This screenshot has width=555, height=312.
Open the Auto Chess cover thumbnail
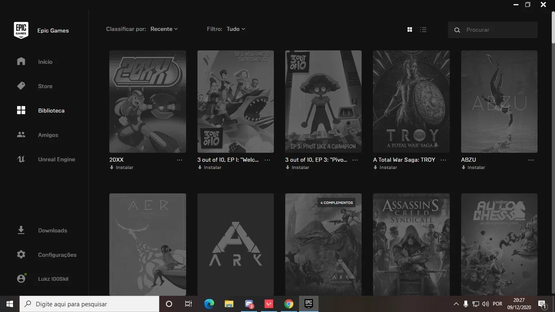(499, 245)
